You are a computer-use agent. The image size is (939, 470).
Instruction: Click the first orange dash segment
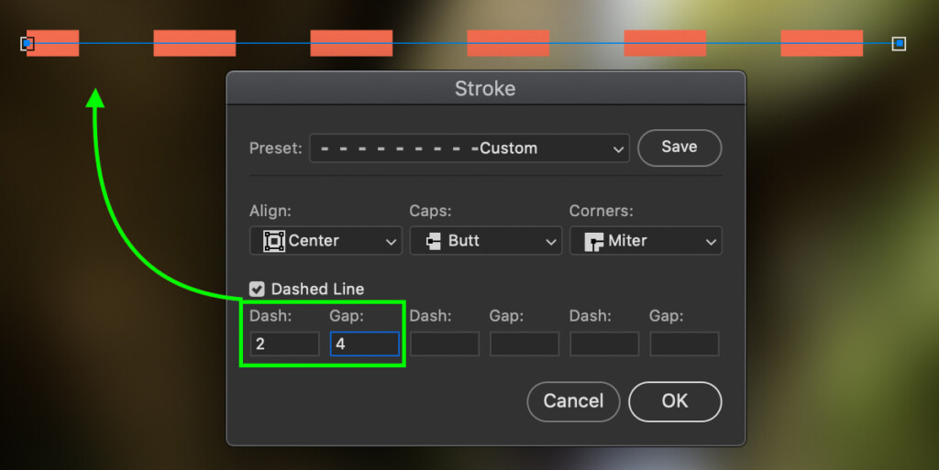coord(52,43)
